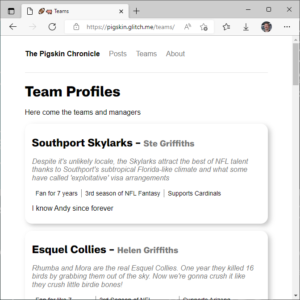
Task: Add this page to favorites
Action: click(204, 27)
